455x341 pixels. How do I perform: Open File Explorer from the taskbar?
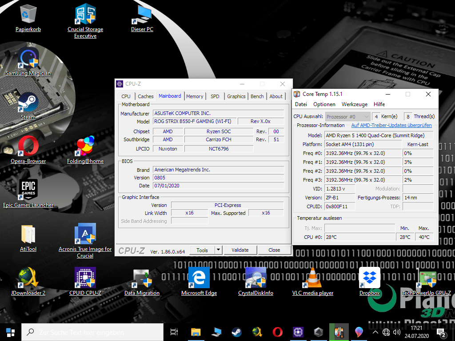[x=196, y=332]
